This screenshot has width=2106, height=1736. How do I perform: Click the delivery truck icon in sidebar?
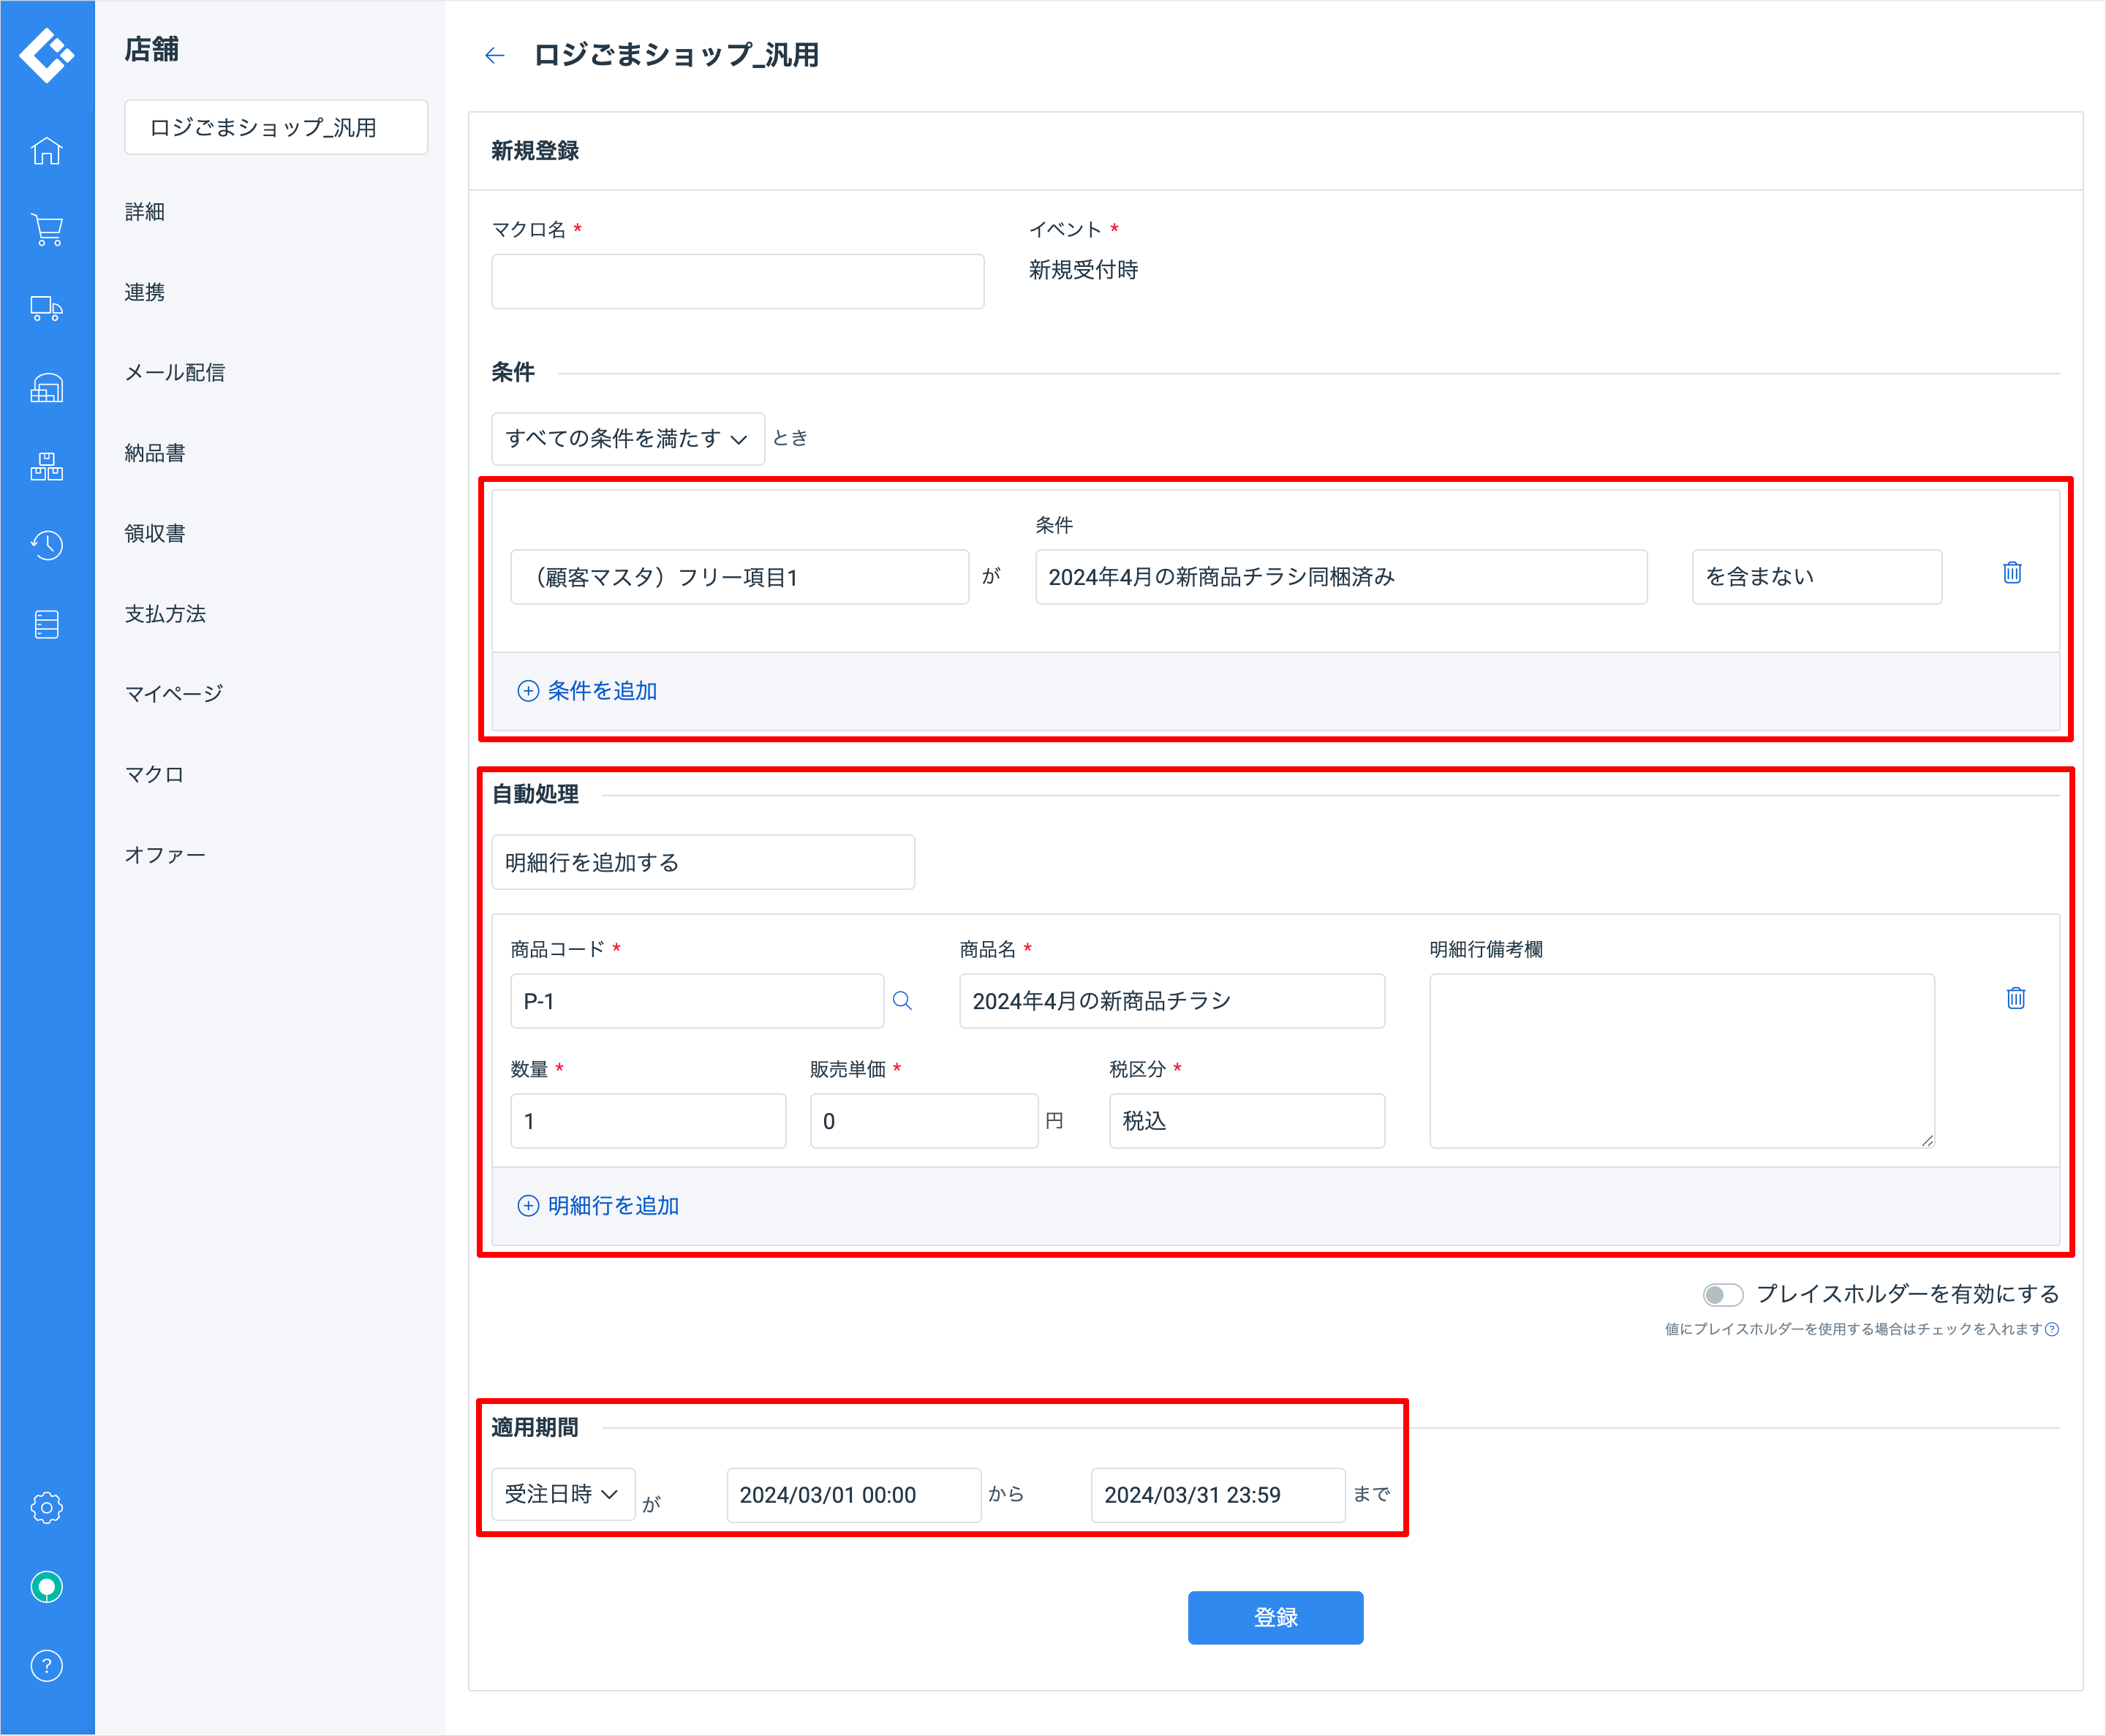tap(46, 309)
